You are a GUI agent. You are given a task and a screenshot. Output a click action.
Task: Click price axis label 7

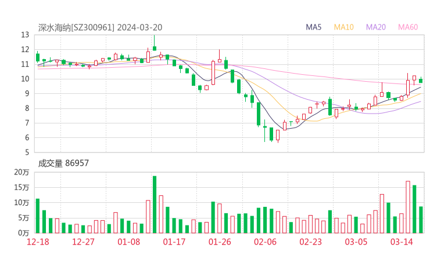[27, 123]
